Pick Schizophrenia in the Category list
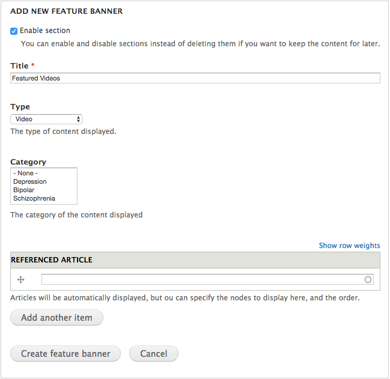Image resolution: width=390 pixels, height=379 pixels. click(x=34, y=198)
